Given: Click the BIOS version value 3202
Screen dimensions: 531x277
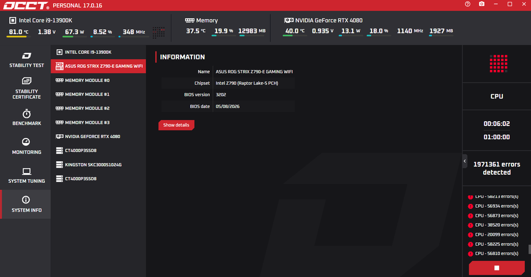Looking at the screenshot, I should [x=221, y=95].
